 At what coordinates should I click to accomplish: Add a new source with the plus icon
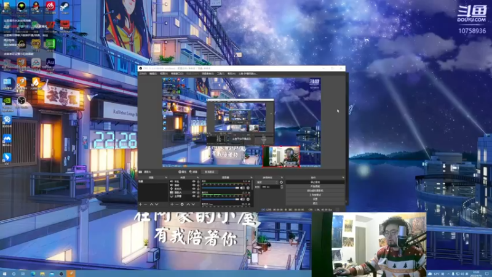pos(172,204)
